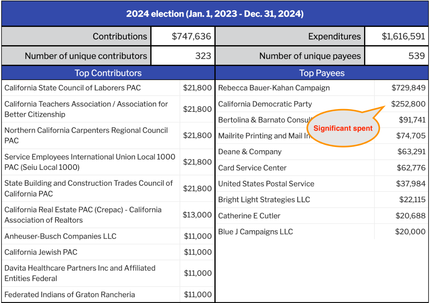Click the unique contributors count 323
This screenshot has width=430, height=303.
click(x=203, y=56)
